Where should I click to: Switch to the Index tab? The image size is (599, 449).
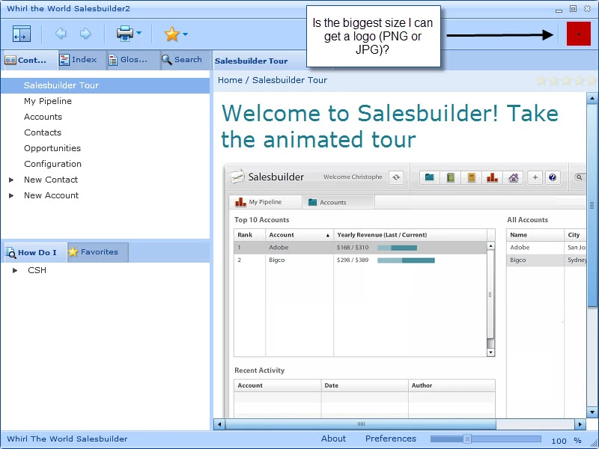[x=82, y=60]
